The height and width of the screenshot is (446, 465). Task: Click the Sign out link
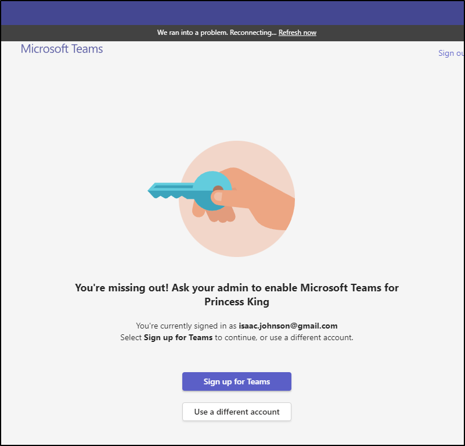(450, 53)
